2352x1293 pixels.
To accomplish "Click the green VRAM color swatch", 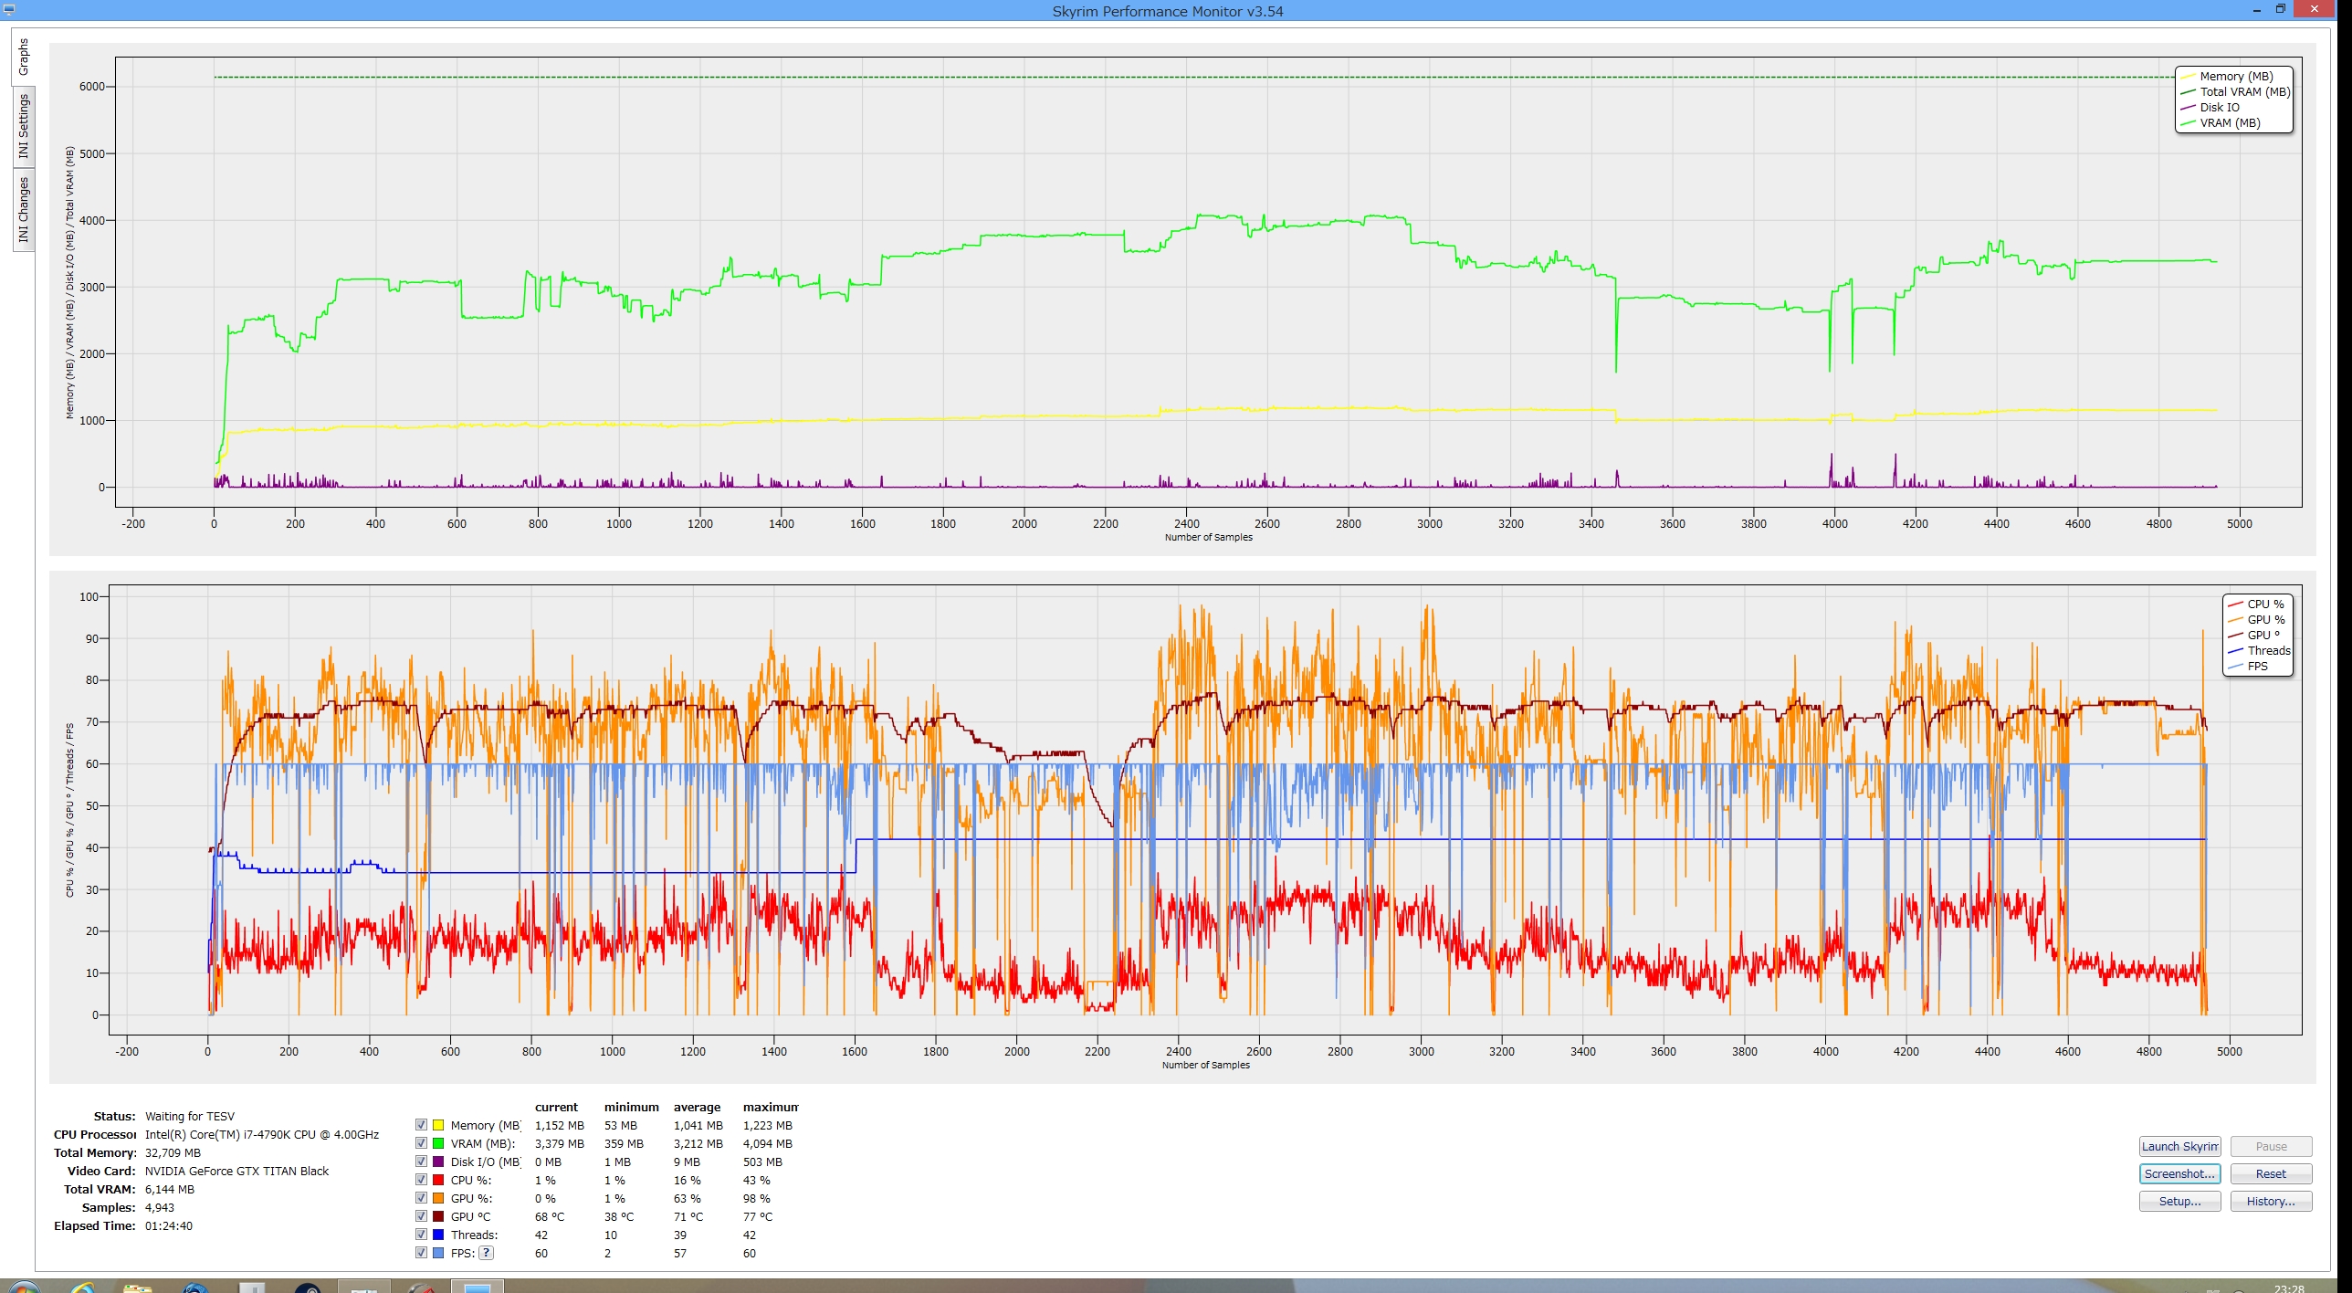I will [x=438, y=1143].
